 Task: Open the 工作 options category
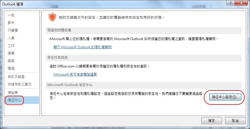point(22,46)
